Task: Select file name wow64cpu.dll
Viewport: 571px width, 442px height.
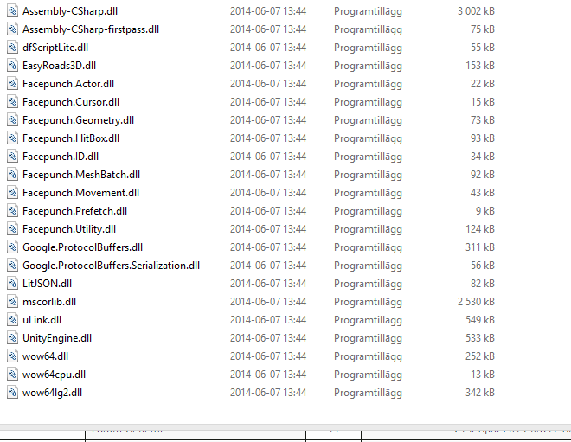Action: [x=54, y=375]
